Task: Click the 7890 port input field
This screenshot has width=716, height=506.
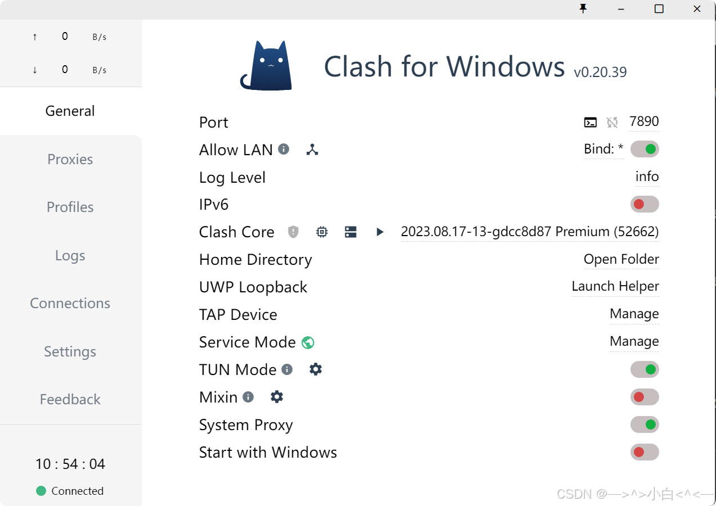Action: coord(644,121)
